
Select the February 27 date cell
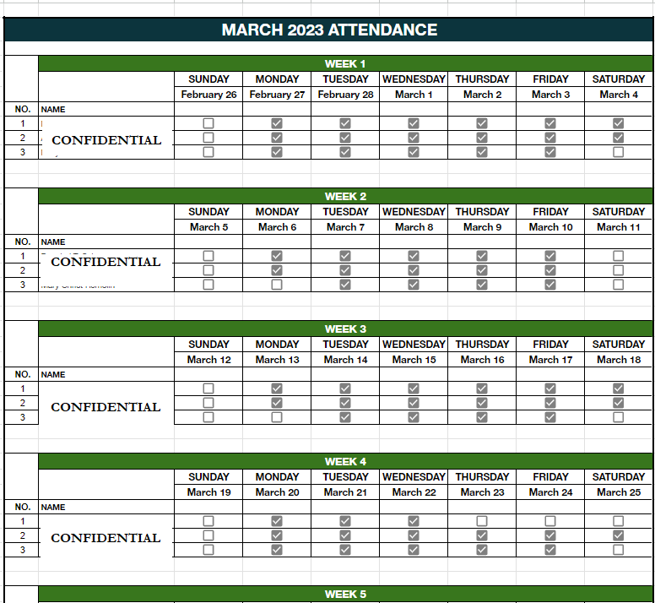click(277, 95)
